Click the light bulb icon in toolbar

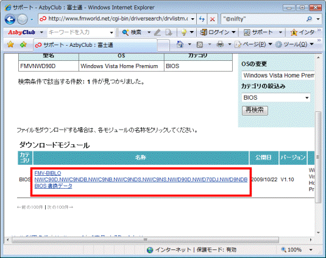pos(183,32)
